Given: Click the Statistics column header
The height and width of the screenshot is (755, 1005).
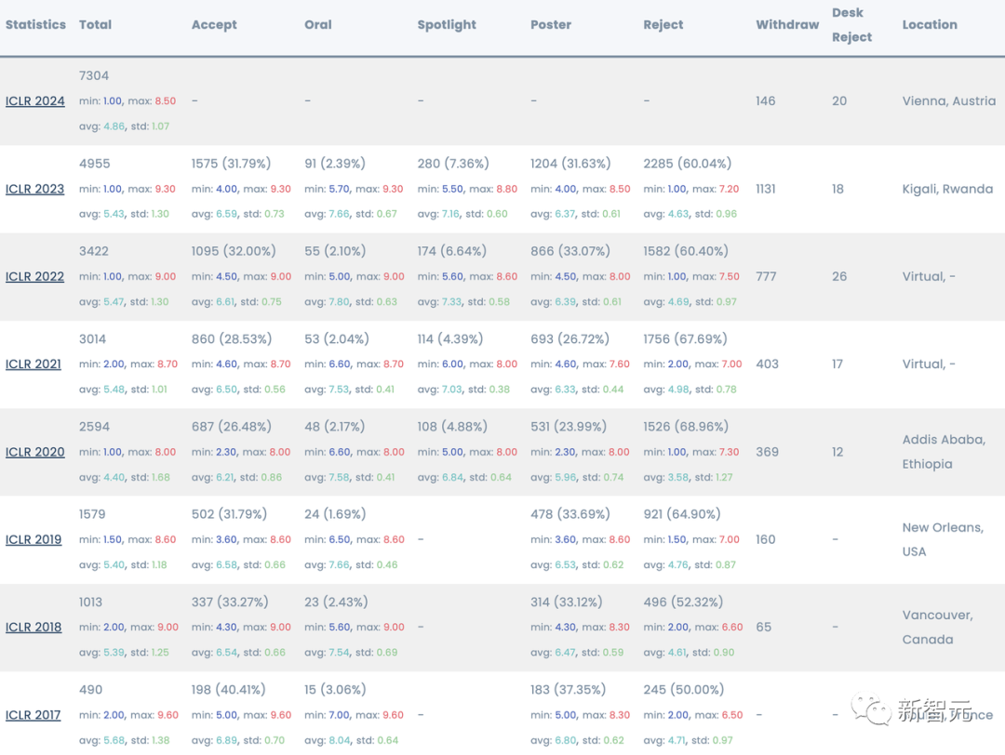Looking at the screenshot, I should [36, 24].
